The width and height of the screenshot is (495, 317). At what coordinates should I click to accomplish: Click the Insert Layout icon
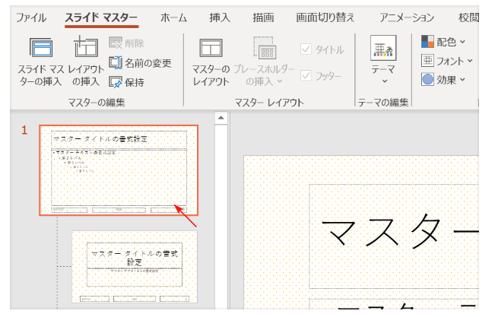point(86,47)
